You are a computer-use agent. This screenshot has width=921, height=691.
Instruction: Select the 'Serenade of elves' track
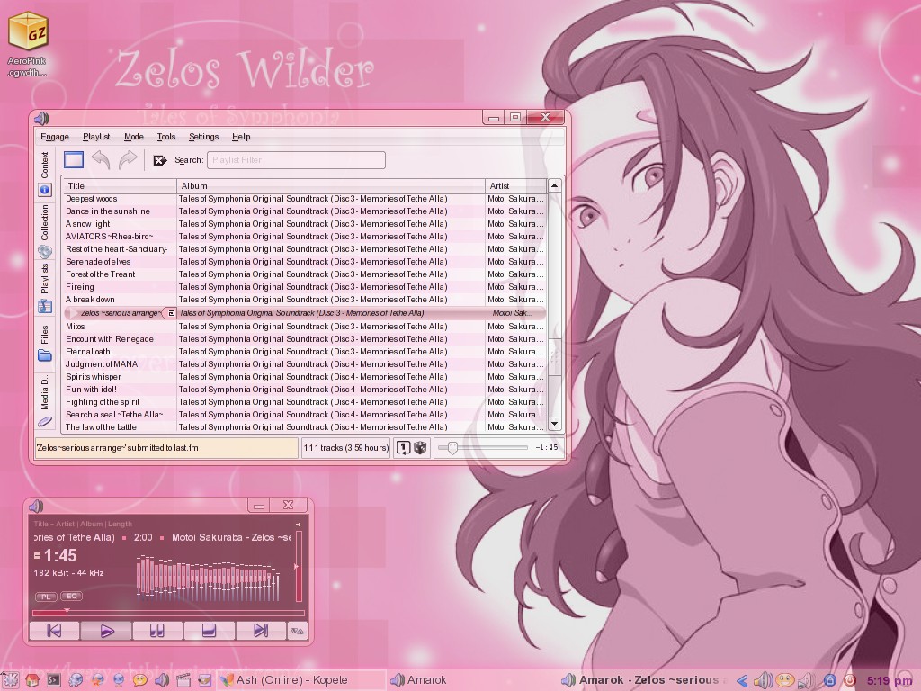click(304, 262)
